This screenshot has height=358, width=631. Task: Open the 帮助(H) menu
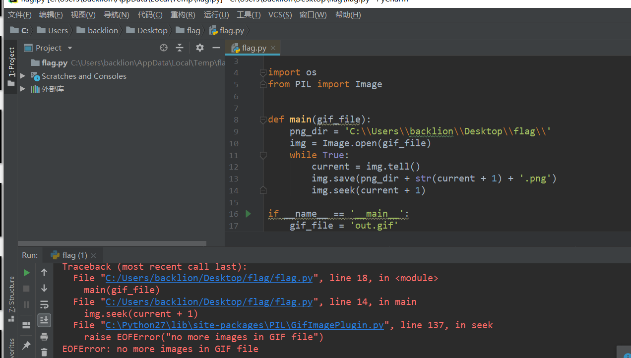pos(348,15)
